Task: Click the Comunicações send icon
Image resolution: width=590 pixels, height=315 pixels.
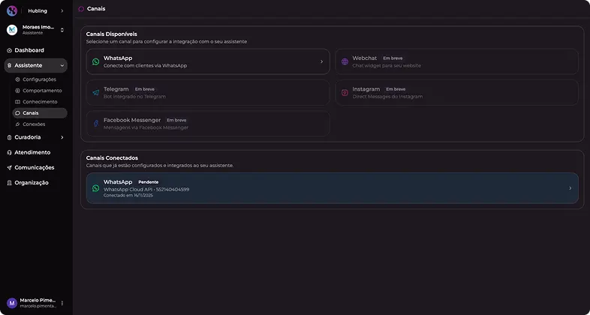Action: (x=10, y=168)
